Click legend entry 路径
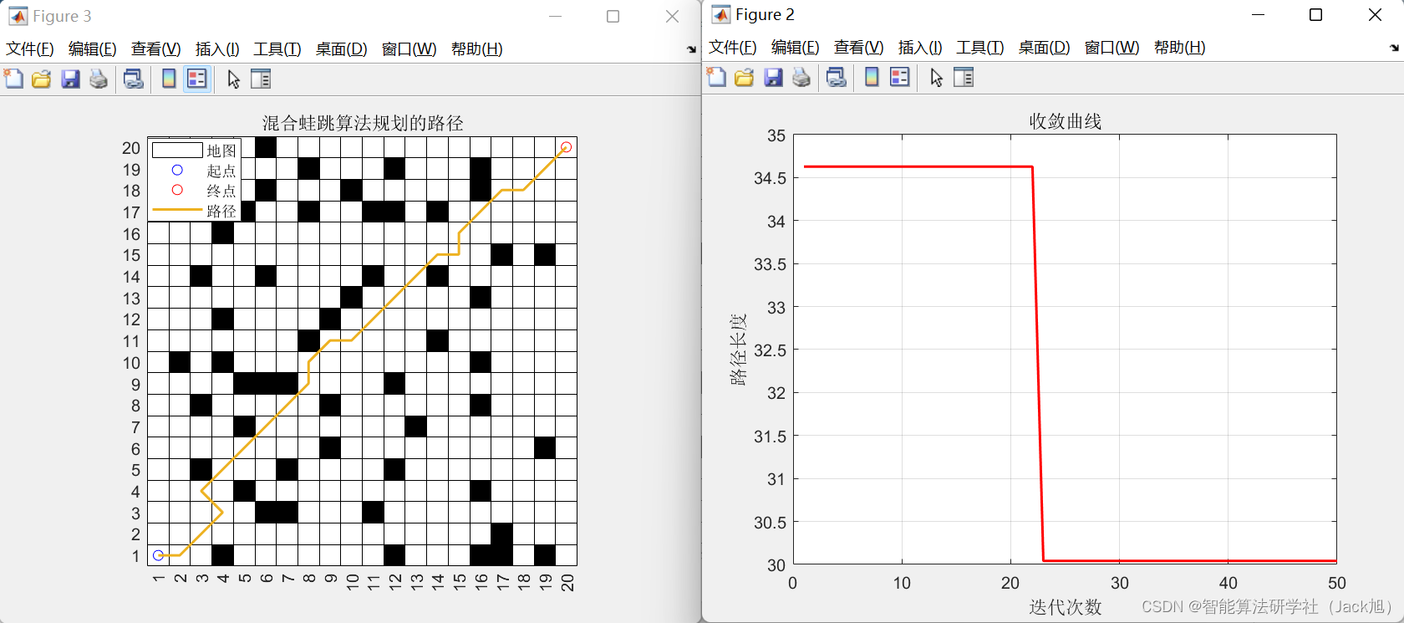The height and width of the screenshot is (623, 1404). click(221, 211)
